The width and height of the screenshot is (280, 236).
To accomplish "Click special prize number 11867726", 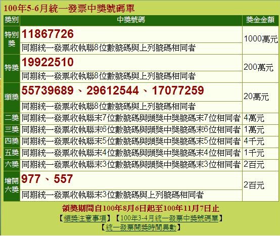I will [x=48, y=34].
